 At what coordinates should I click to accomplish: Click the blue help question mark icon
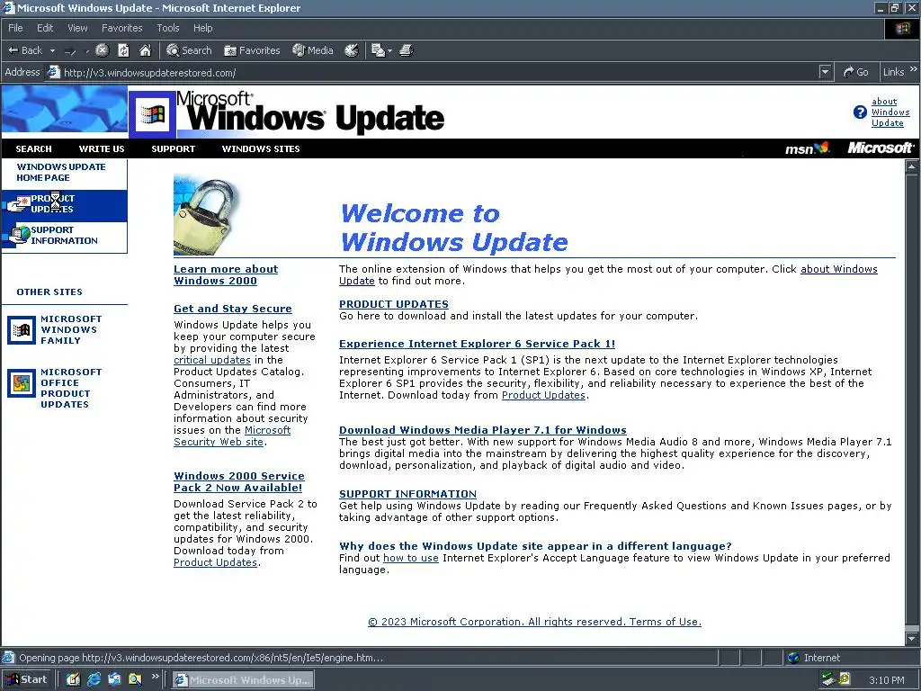[x=860, y=112]
